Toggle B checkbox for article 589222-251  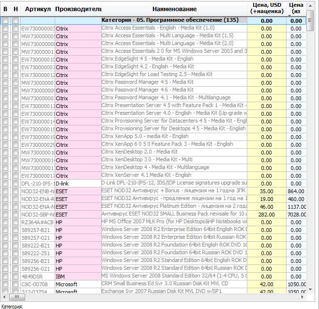5,253
